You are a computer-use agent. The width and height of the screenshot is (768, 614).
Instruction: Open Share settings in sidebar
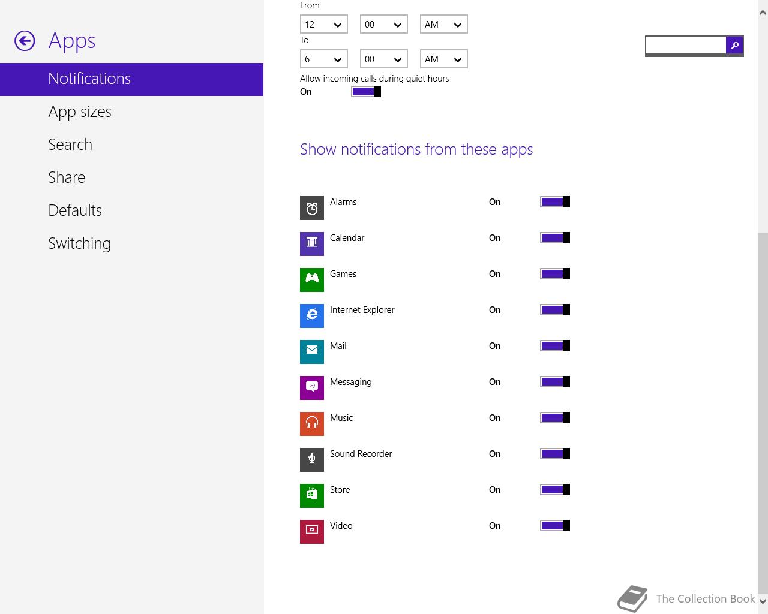pyautogui.click(x=131, y=178)
